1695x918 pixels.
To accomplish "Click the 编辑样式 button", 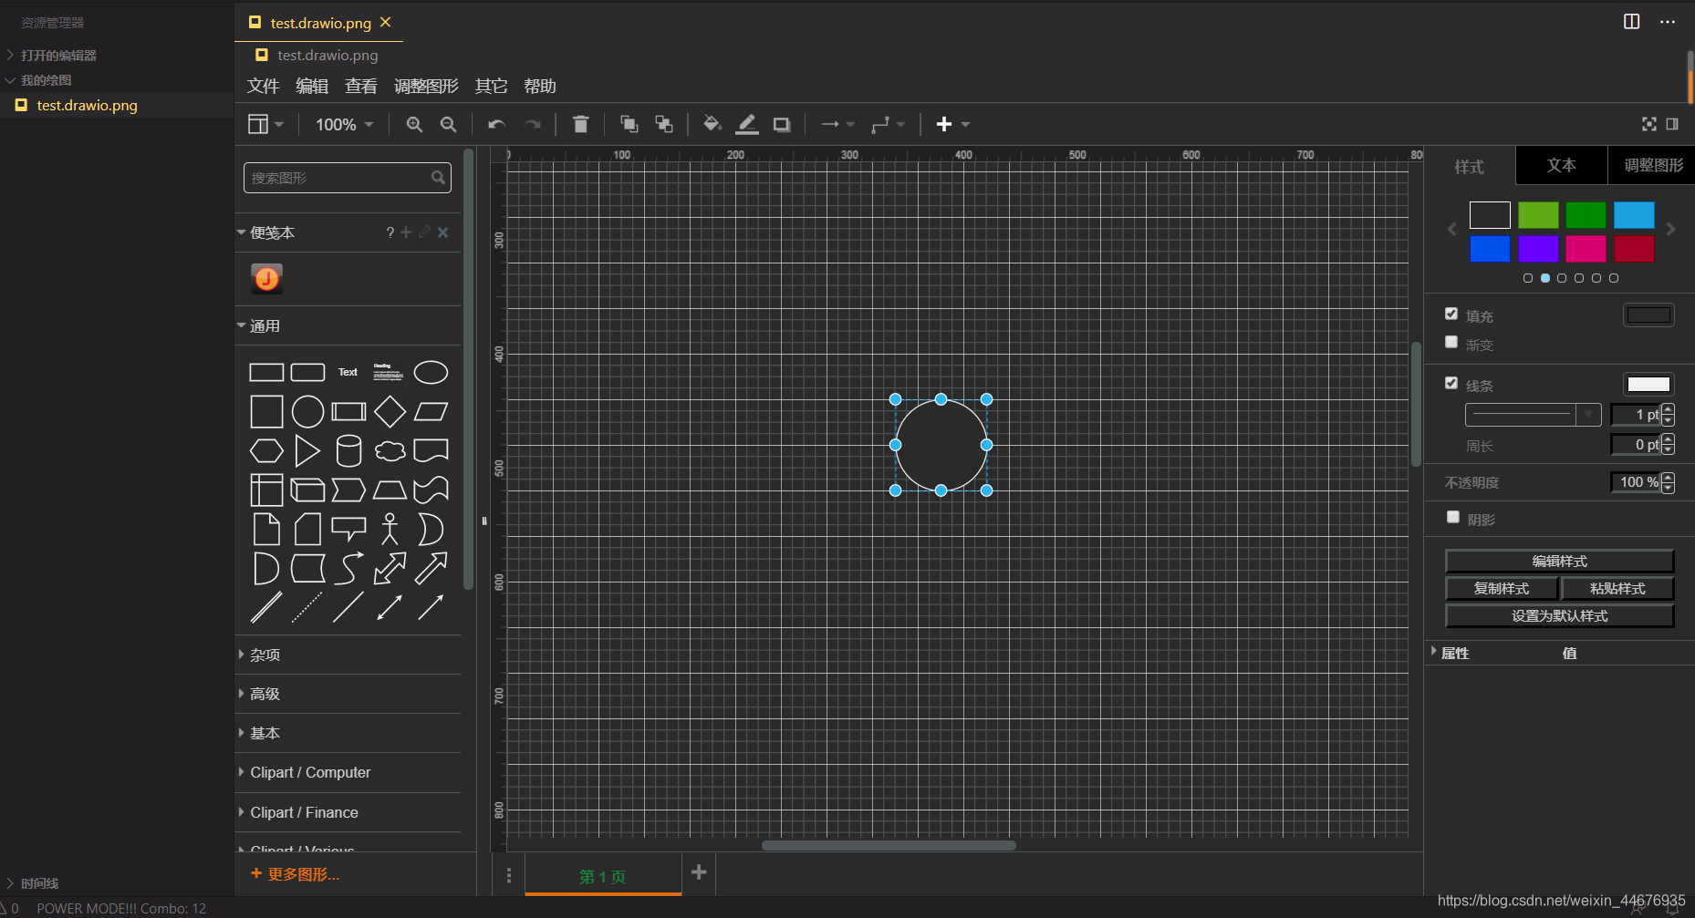I will [x=1560, y=561].
